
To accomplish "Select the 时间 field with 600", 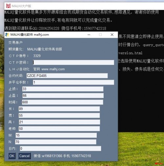I will [x=63, y=102].
